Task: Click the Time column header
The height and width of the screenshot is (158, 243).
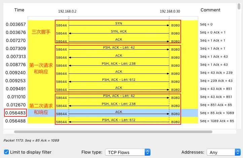Action: point(19,10)
